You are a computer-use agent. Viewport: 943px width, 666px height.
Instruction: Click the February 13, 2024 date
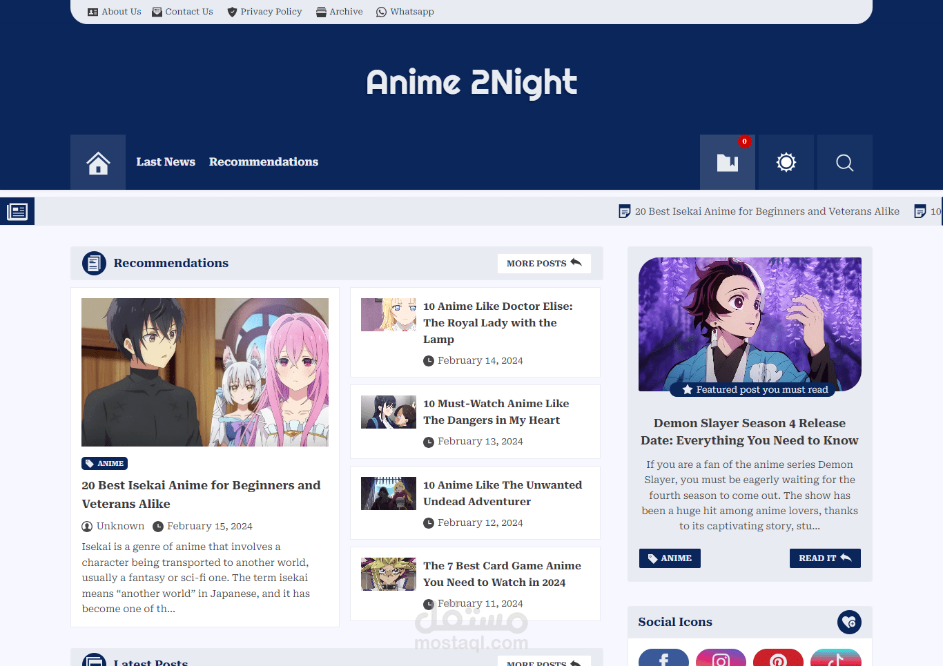coord(473,441)
